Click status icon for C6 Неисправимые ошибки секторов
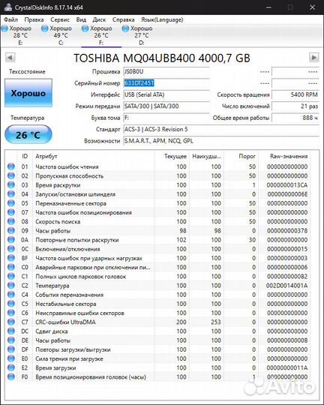 tap(11, 313)
